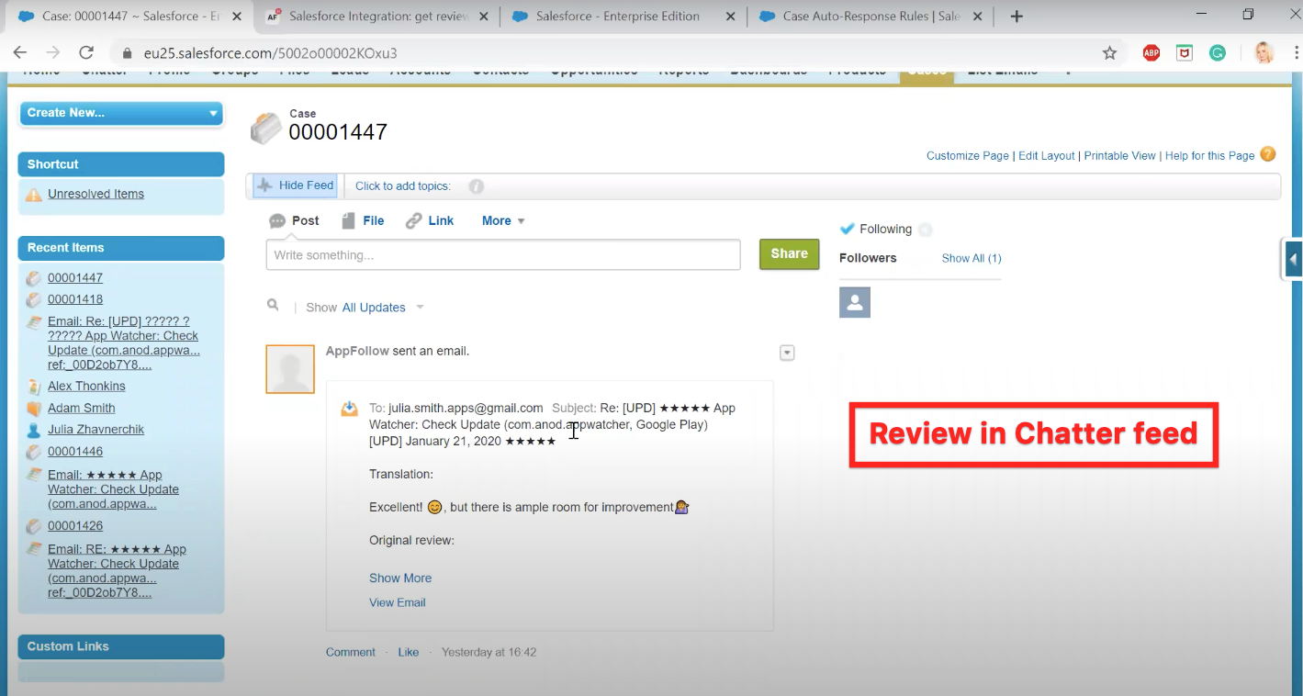
Task: Open Unresolved Items shortcut link
Action: pos(96,194)
